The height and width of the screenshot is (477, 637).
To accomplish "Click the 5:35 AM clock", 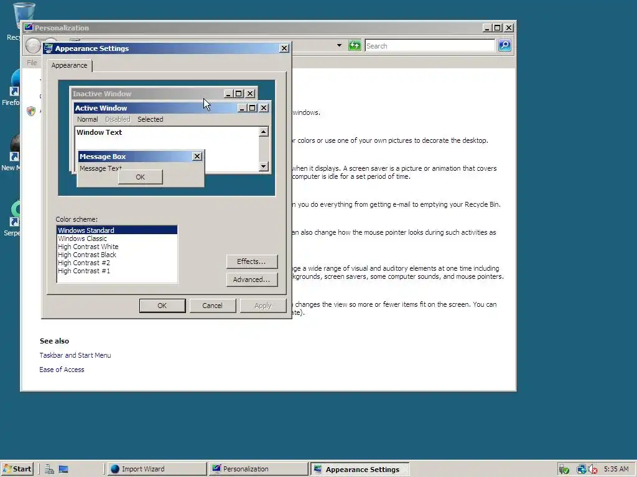I will pos(616,470).
